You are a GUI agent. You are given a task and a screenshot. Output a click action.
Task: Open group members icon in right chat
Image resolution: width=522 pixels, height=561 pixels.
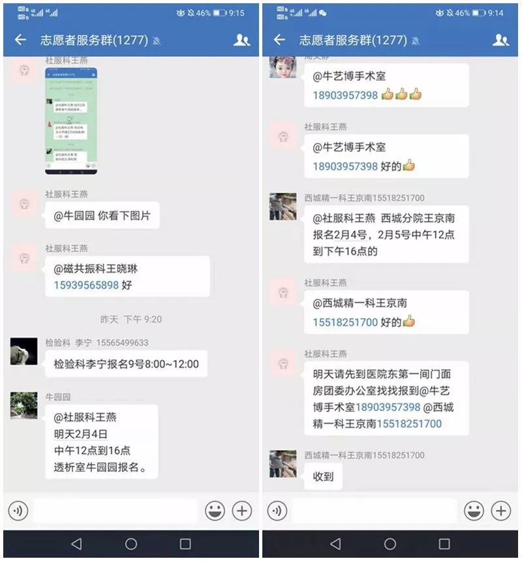500,40
